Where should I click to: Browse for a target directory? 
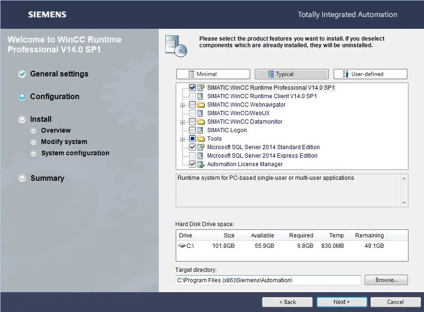click(x=386, y=280)
